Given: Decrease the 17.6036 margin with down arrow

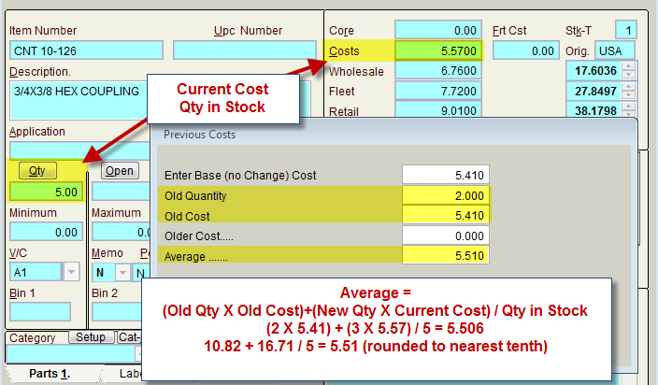Looking at the screenshot, I should click(x=628, y=75).
